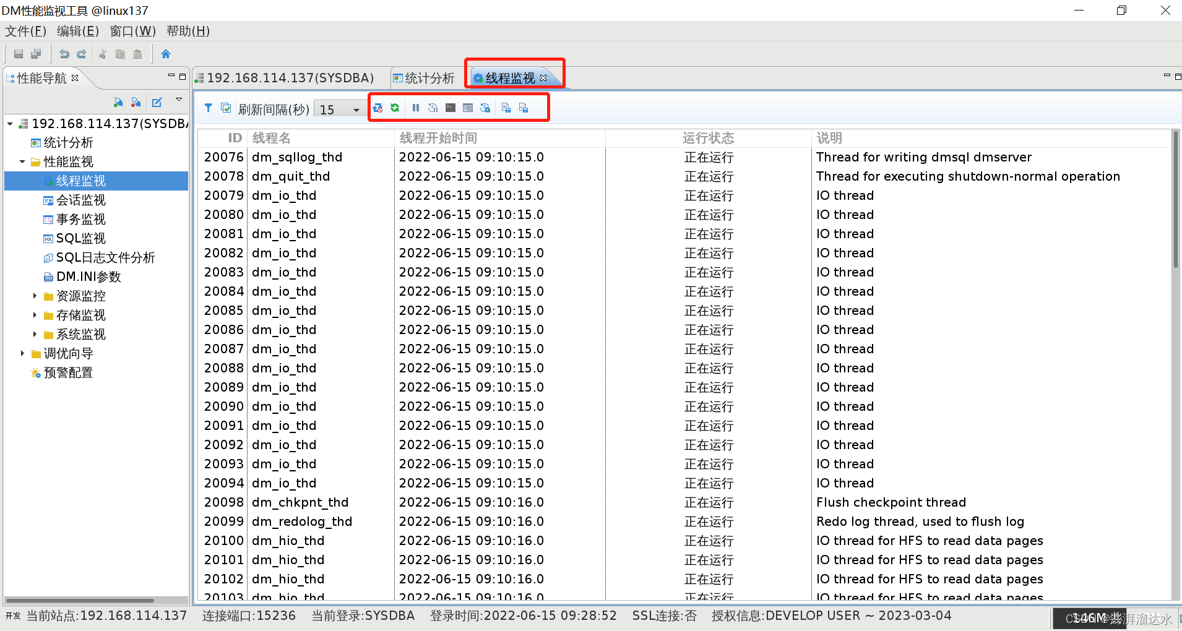Maximize the performance navigator panel
1182x631 pixels.
(x=183, y=76)
